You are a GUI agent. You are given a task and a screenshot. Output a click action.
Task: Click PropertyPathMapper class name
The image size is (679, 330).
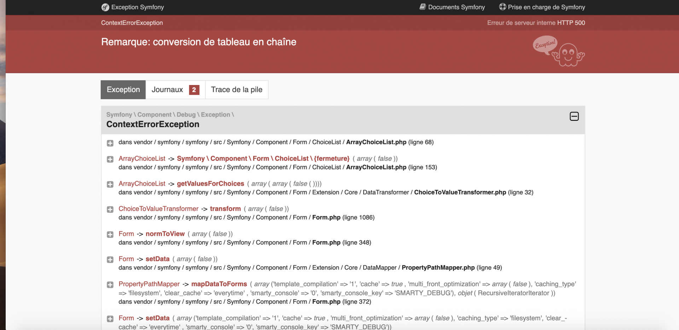click(x=149, y=284)
